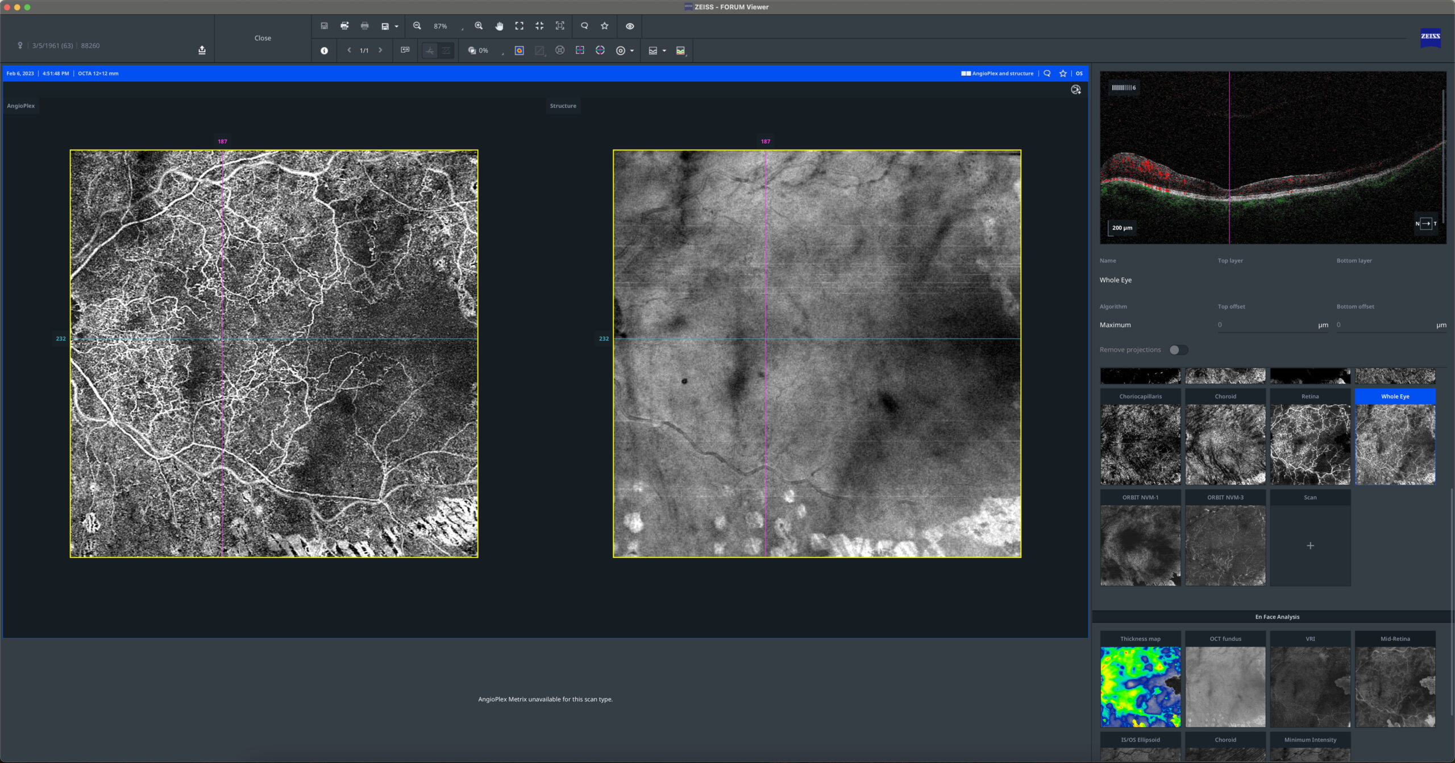Toggle the color heat map overlay

(x=519, y=51)
